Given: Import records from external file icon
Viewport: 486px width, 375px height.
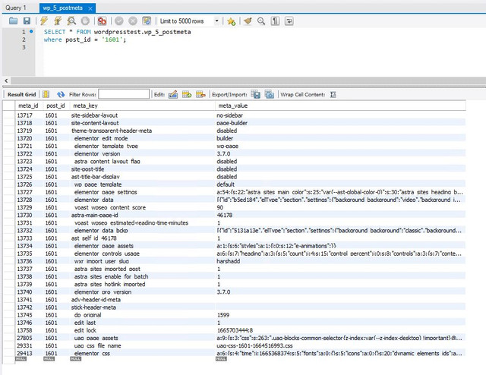Looking at the screenshot, I should coord(270,94).
